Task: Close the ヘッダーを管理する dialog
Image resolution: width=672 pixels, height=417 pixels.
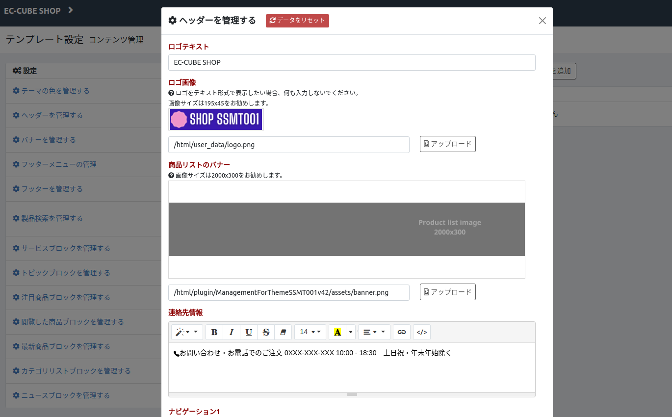Action: pos(542,21)
